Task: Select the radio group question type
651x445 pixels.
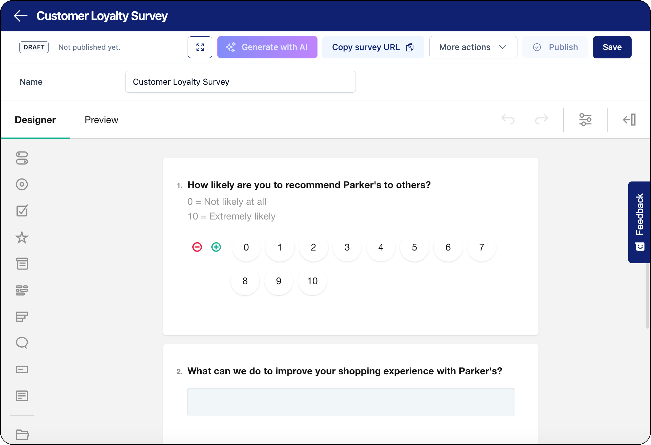Action: 22,184
